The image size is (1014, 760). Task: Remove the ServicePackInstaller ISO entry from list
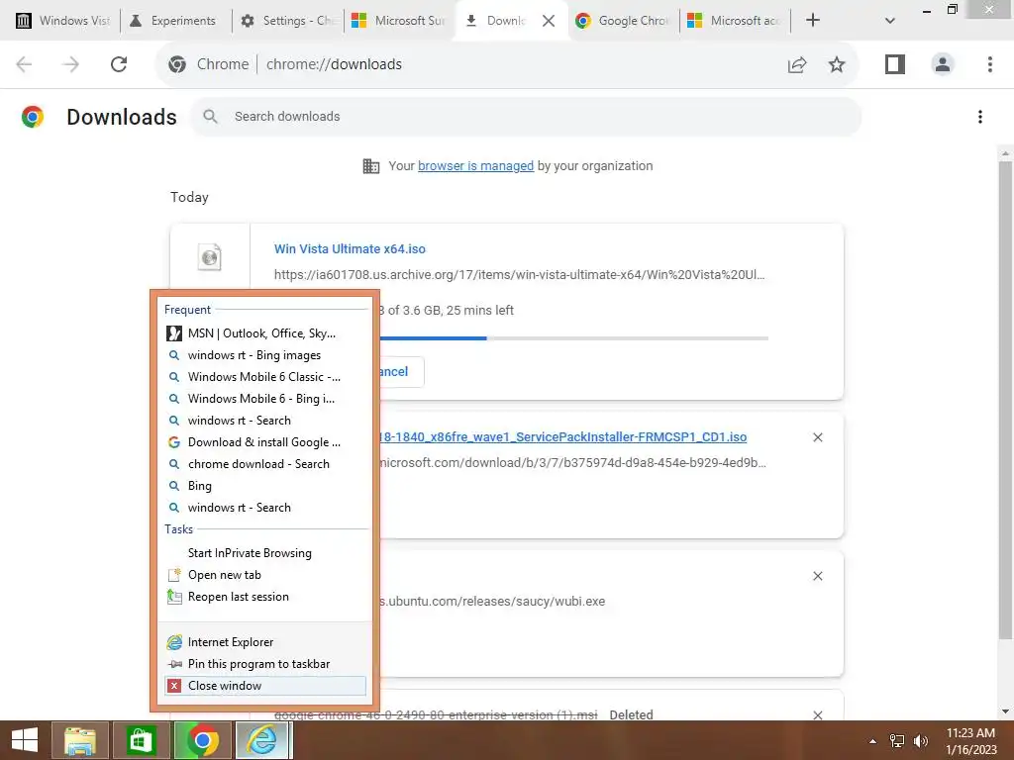pyautogui.click(x=817, y=437)
